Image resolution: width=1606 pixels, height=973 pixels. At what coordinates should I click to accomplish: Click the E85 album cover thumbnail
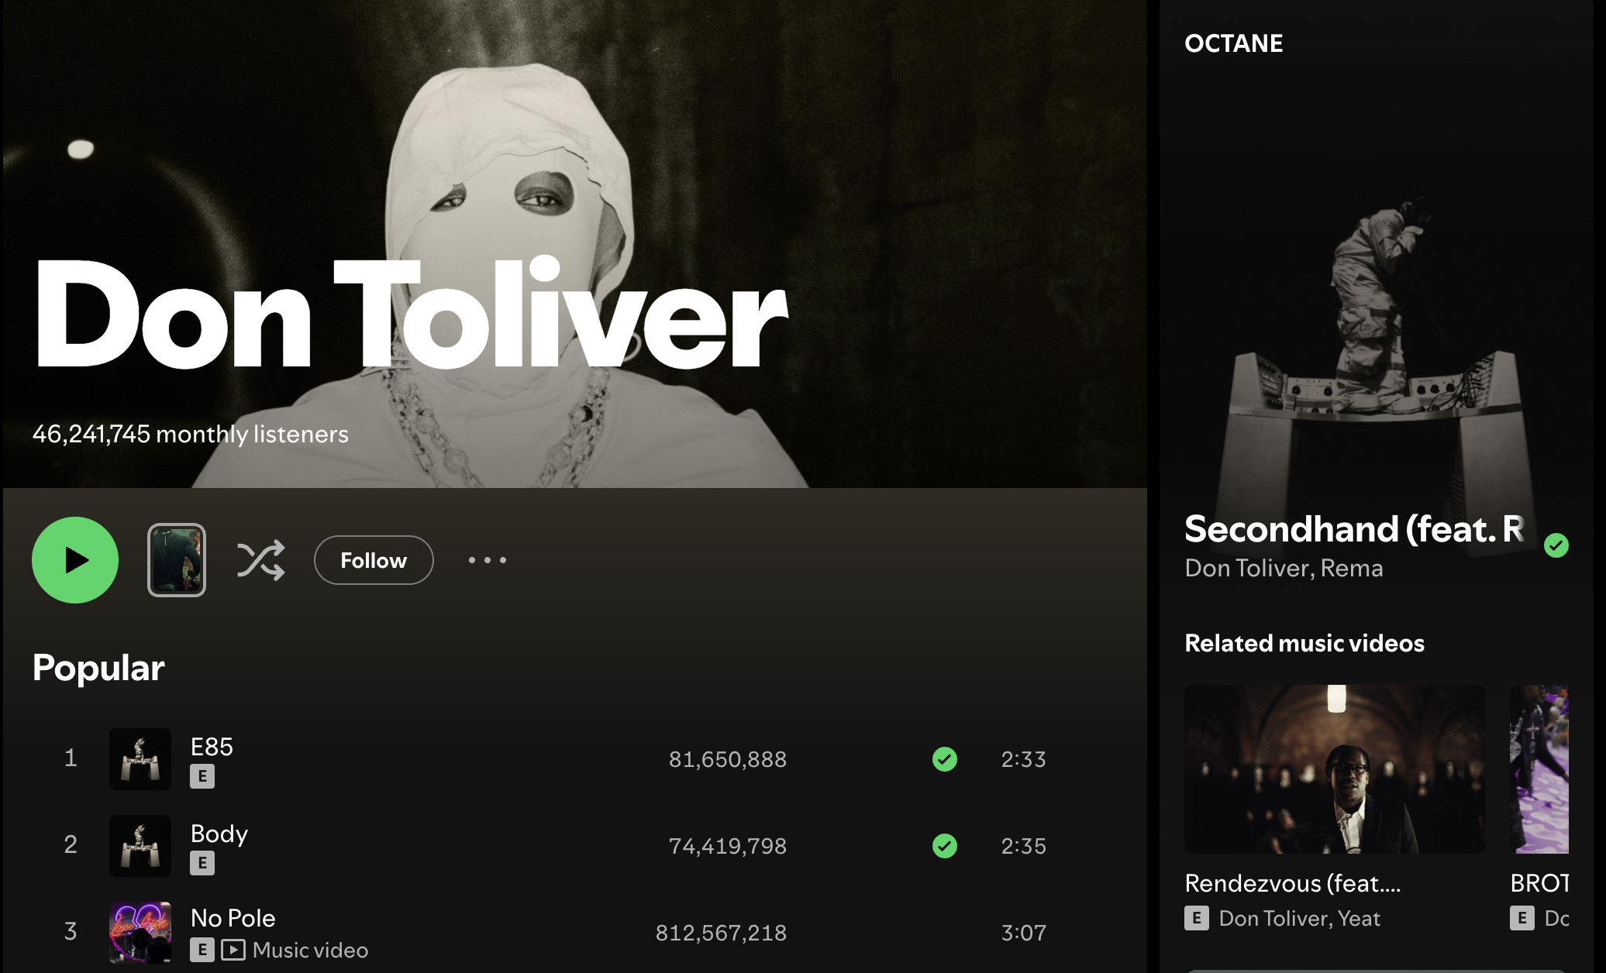140,759
